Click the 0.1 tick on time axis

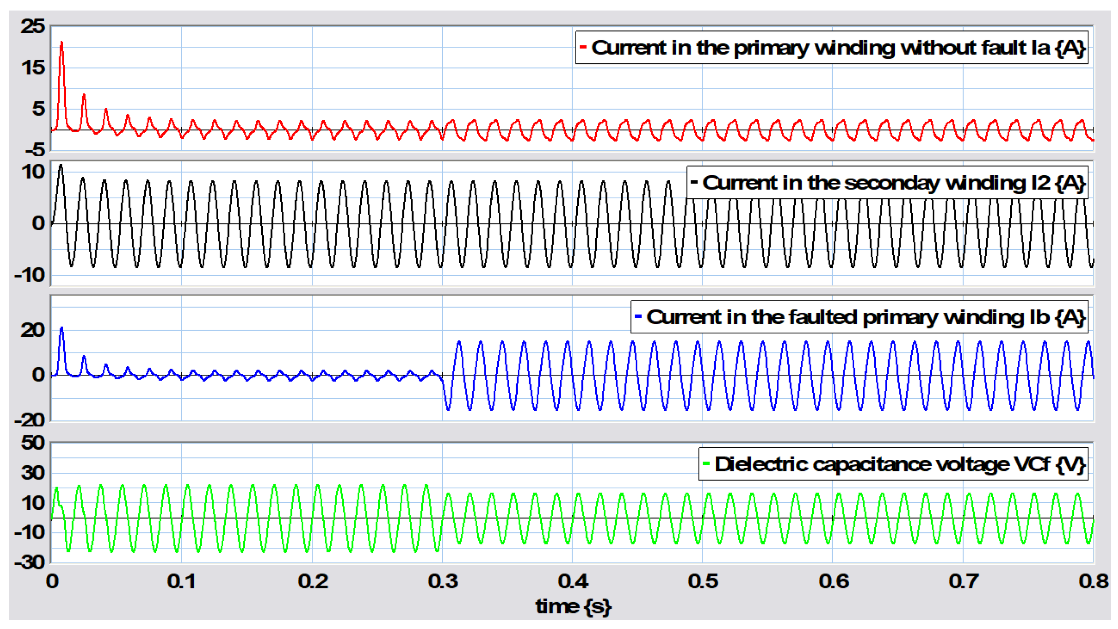pyautogui.click(x=182, y=581)
